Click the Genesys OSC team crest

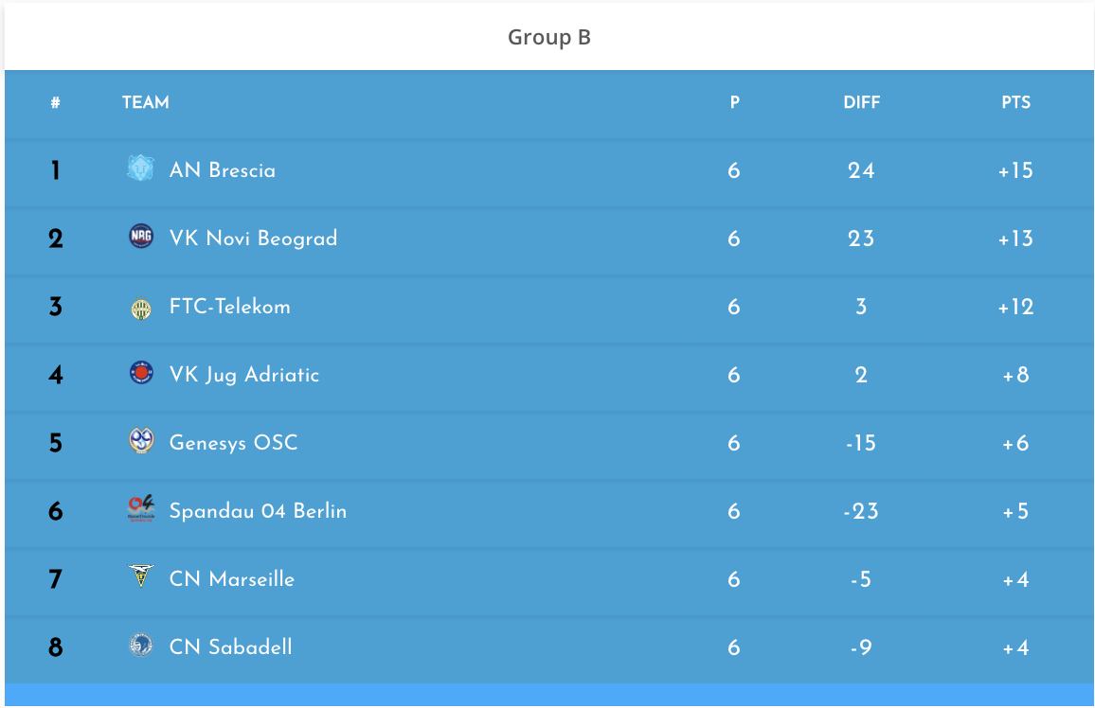coord(140,441)
